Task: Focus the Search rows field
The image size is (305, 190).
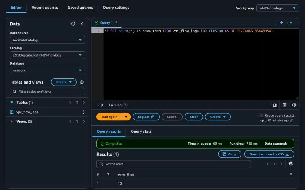Action: click(x=174, y=164)
